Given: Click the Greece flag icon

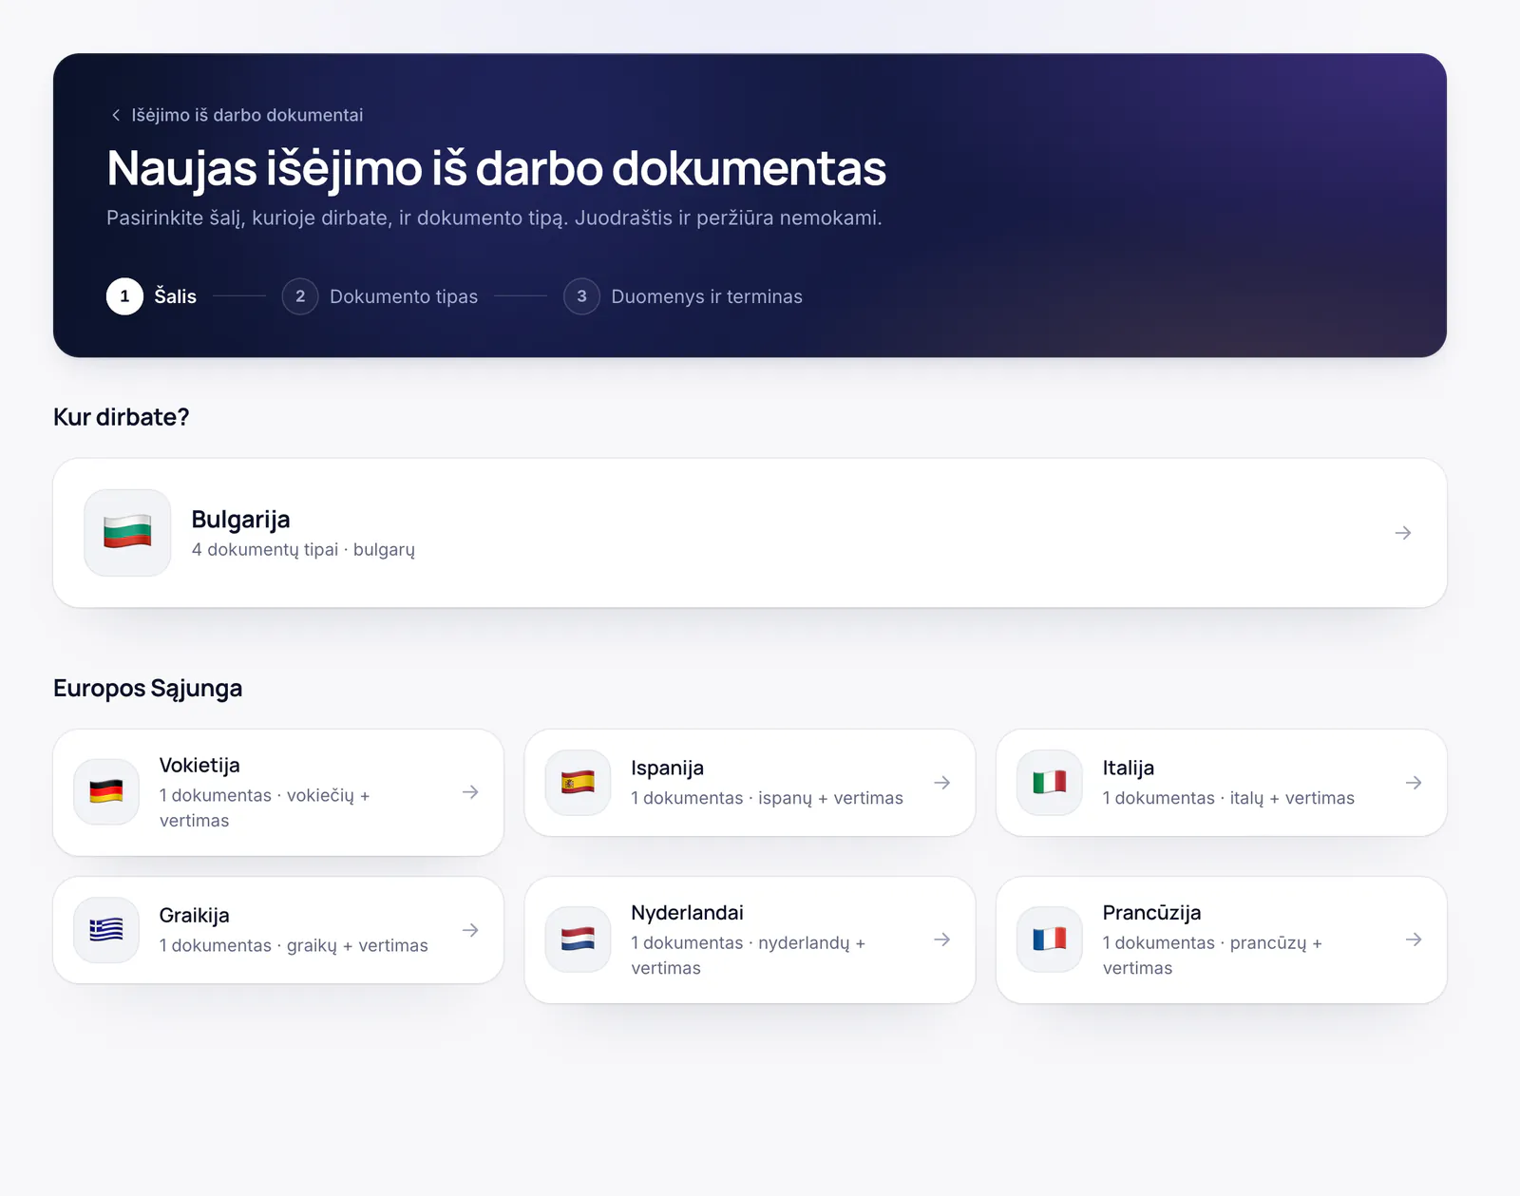Looking at the screenshot, I should (106, 930).
